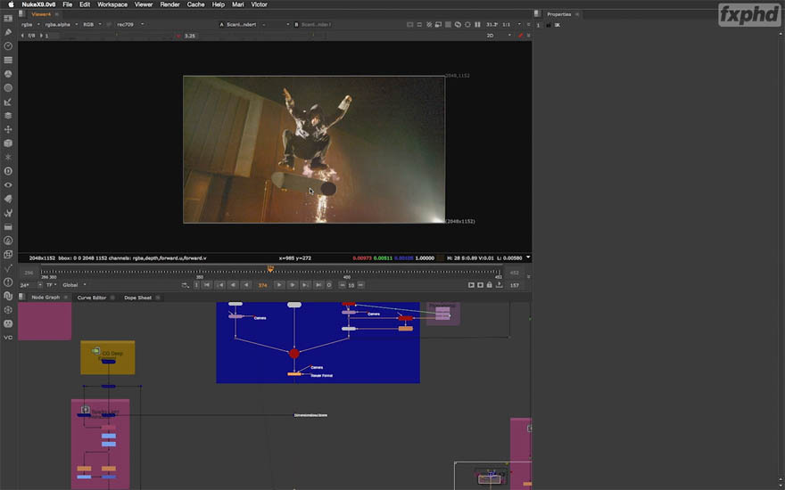Open the Deep nodes D icon

pos(8,171)
